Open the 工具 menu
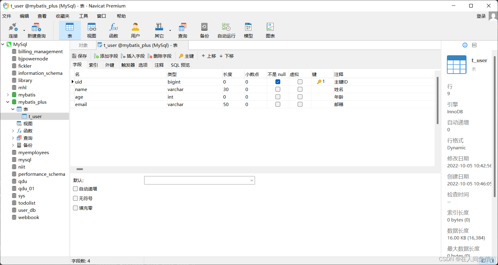The width and height of the screenshot is (498, 265). 84,16
